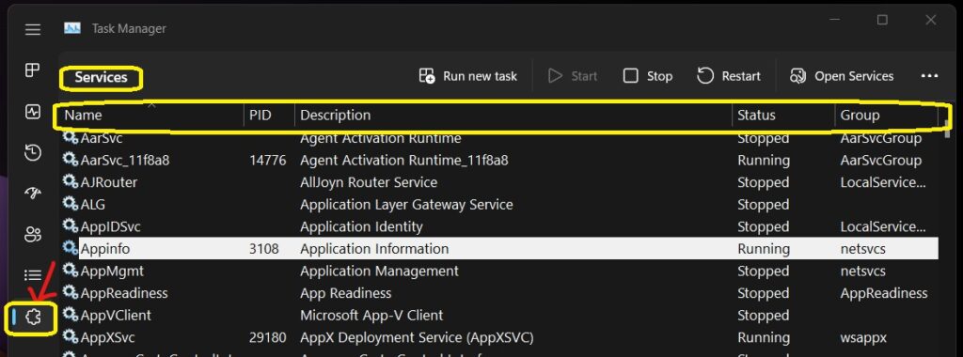Click the gear icon of Appinfo row

pyautogui.click(x=71, y=248)
